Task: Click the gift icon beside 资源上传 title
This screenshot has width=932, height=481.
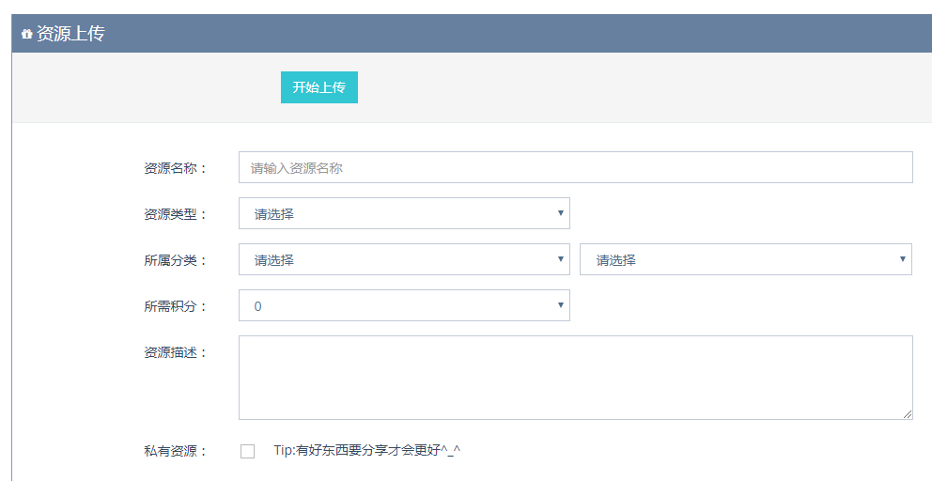Action: click(x=26, y=34)
